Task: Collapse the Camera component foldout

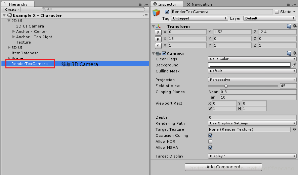Action: [x=154, y=54]
